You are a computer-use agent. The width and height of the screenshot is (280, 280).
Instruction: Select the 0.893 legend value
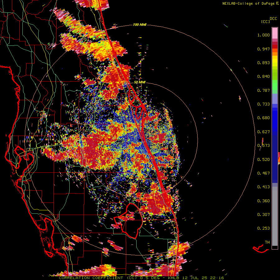pos(264,63)
